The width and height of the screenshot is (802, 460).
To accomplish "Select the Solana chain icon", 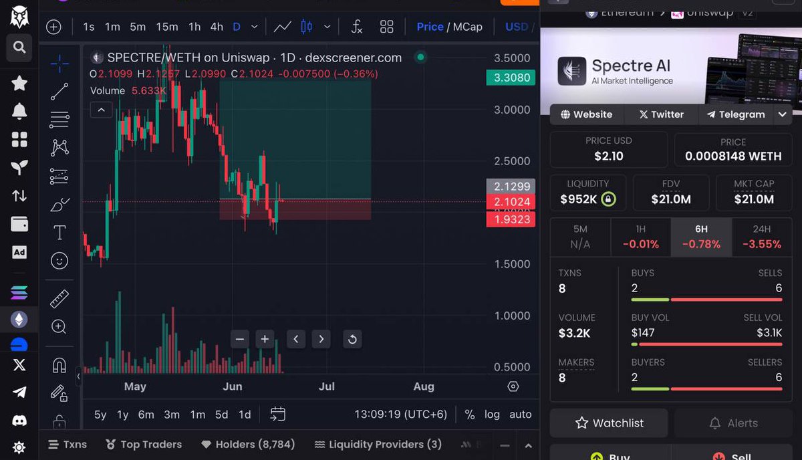I will click(x=19, y=292).
